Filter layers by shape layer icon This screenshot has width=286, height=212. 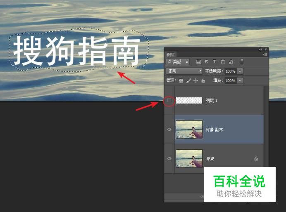point(223,62)
